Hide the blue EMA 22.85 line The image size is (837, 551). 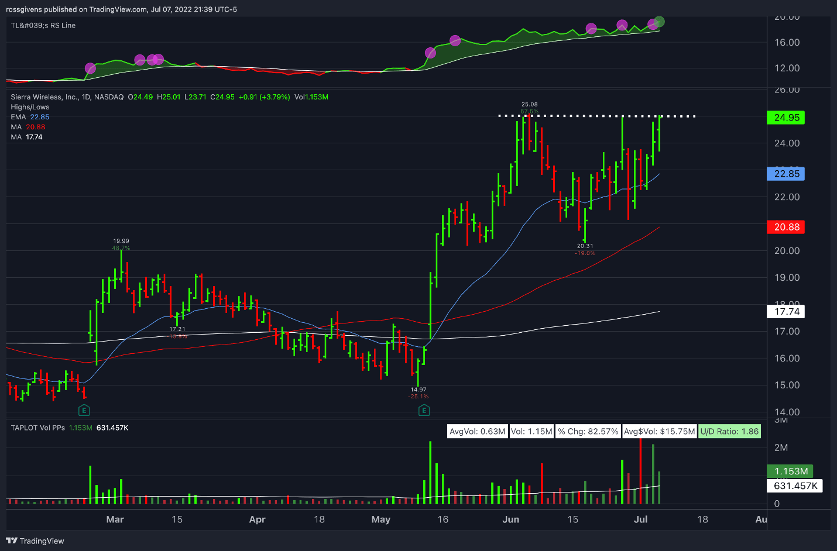click(29, 117)
